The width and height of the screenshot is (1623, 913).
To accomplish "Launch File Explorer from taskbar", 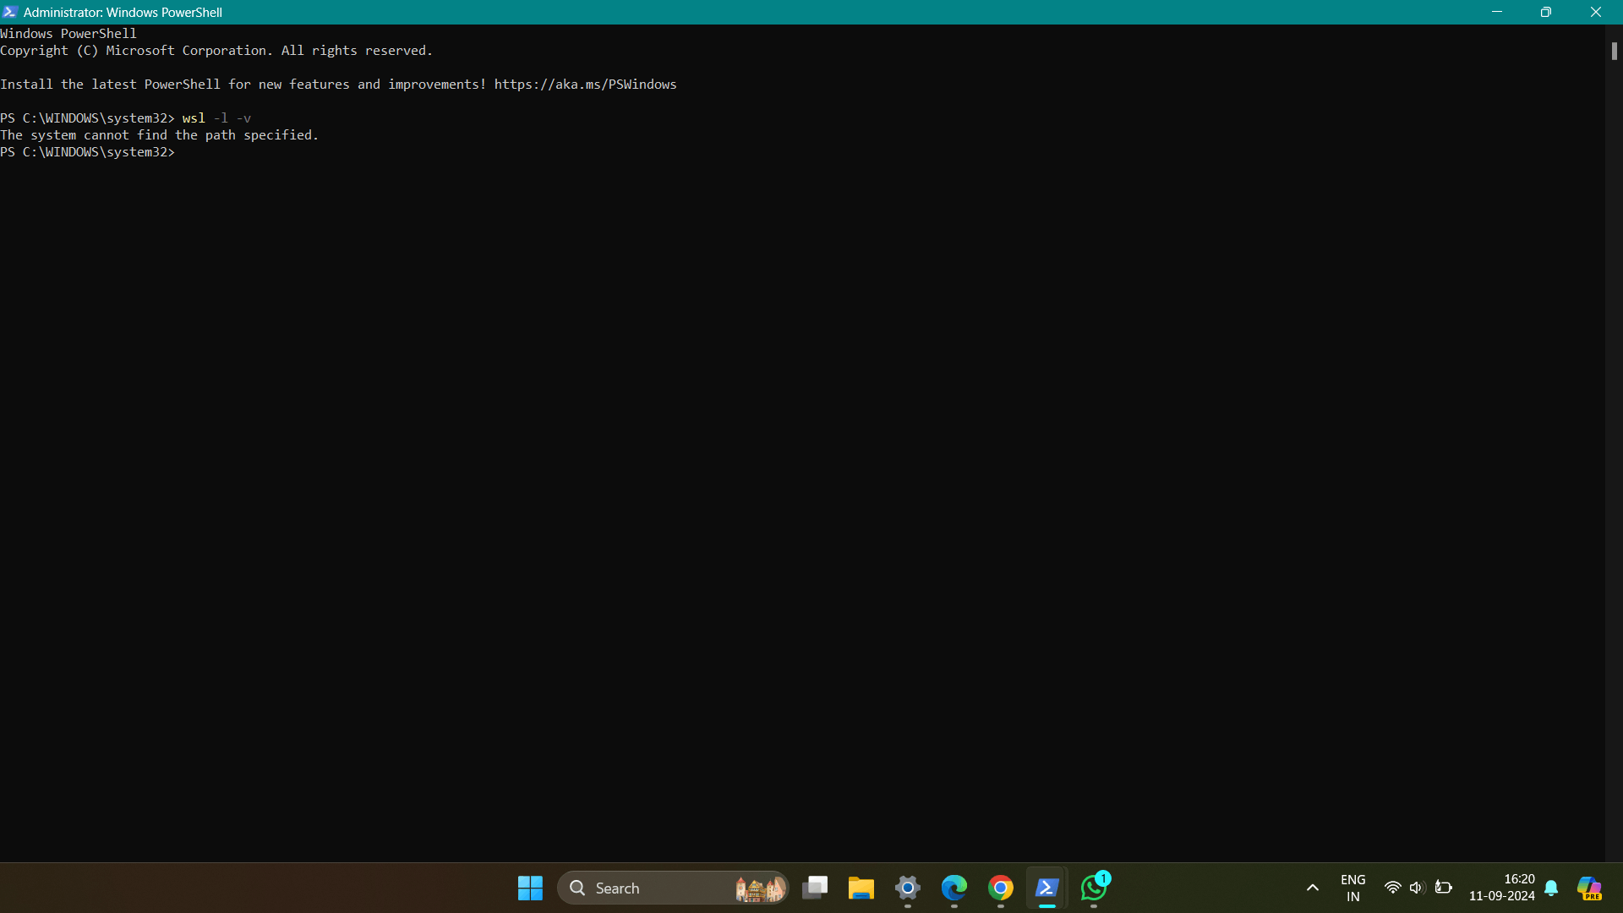I will 861,888.
